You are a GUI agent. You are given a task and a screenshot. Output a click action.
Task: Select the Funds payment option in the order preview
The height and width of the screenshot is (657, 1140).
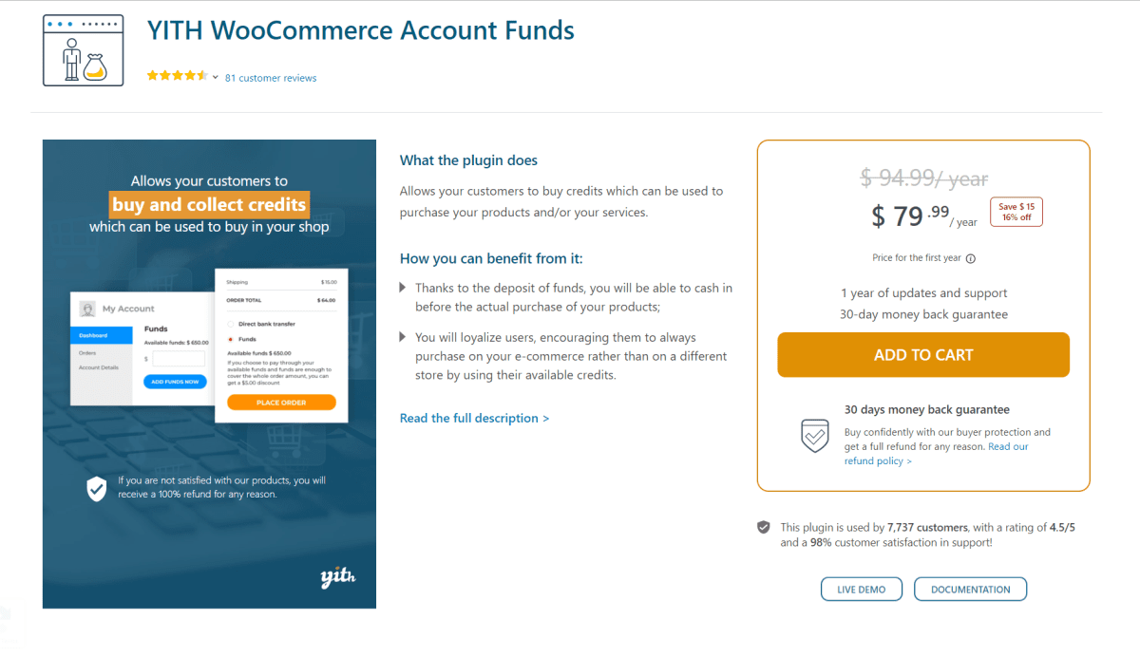230,339
